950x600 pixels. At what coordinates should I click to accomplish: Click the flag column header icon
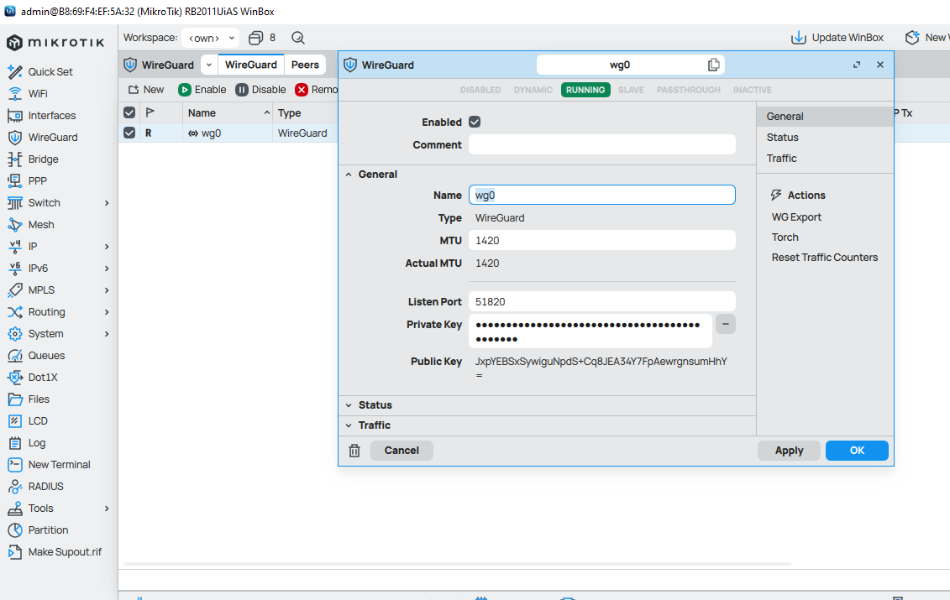[x=150, y=112]
